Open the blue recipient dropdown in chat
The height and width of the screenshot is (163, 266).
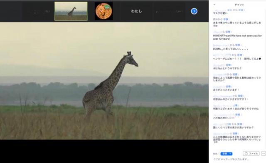tap(227, 154)
